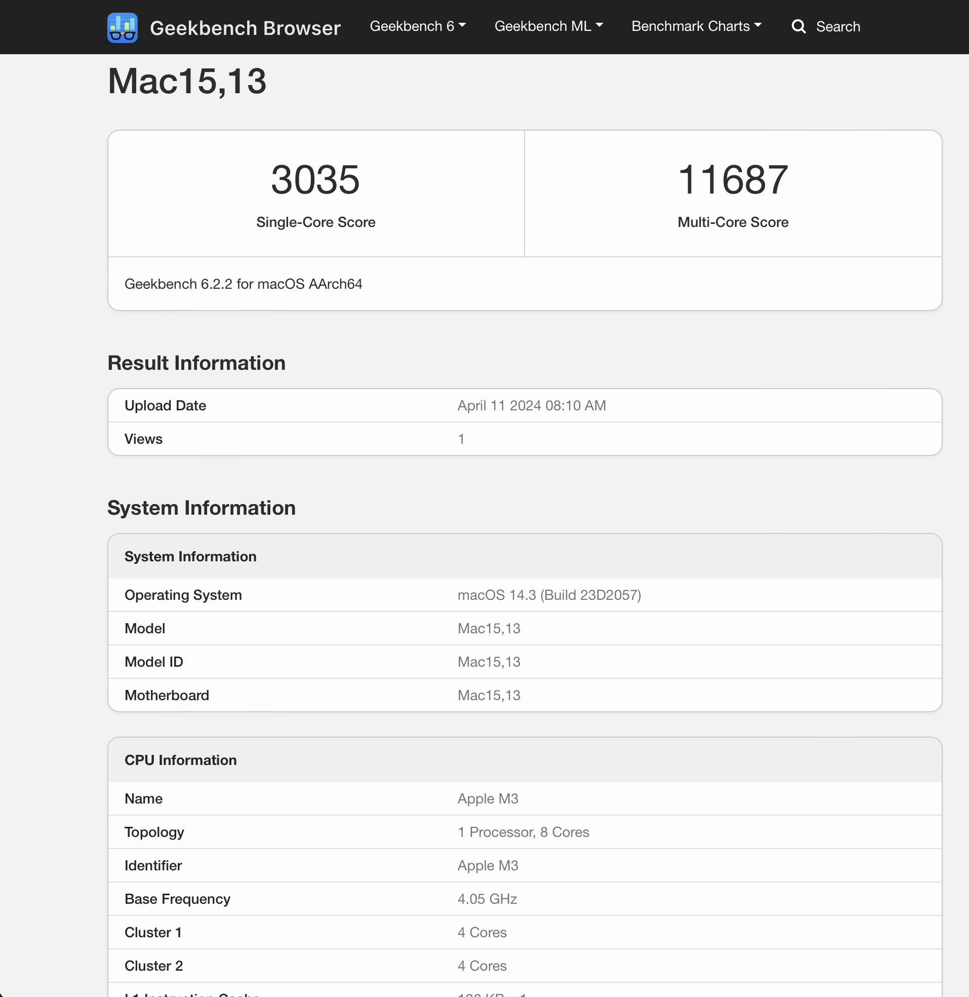Click the search magnifier icon

(798, 26)
